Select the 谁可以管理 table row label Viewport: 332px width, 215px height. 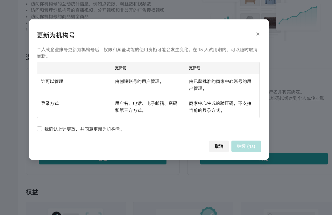(52, 81)
